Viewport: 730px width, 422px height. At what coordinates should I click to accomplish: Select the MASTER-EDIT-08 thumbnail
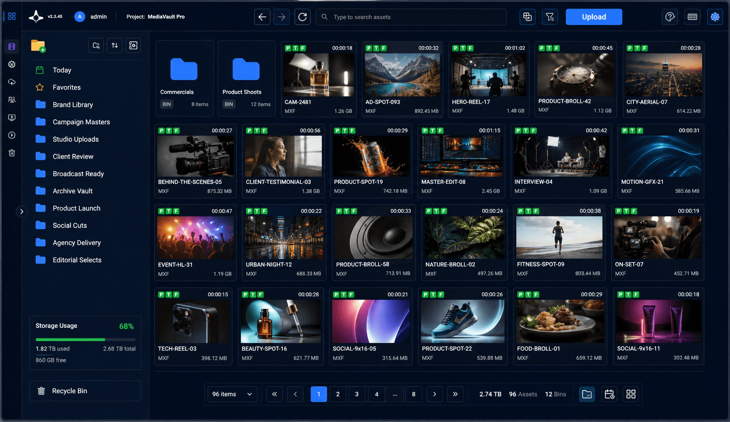[461, 156]
